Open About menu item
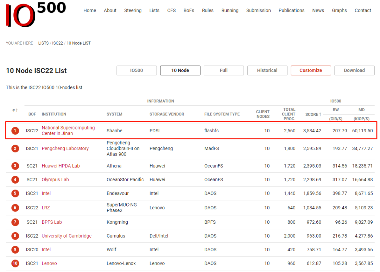The height and width of the screenshot is (272, 380). click(x=110, y=11)
